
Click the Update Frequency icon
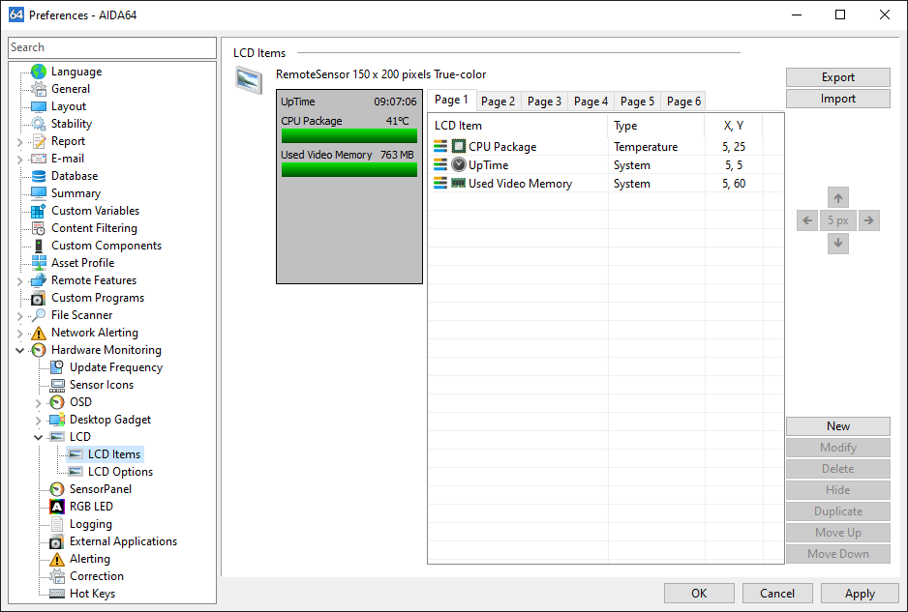57,367
